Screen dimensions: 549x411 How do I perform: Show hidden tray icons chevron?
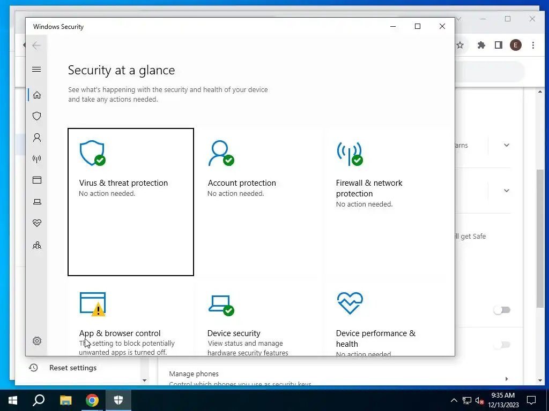(454, 400)
